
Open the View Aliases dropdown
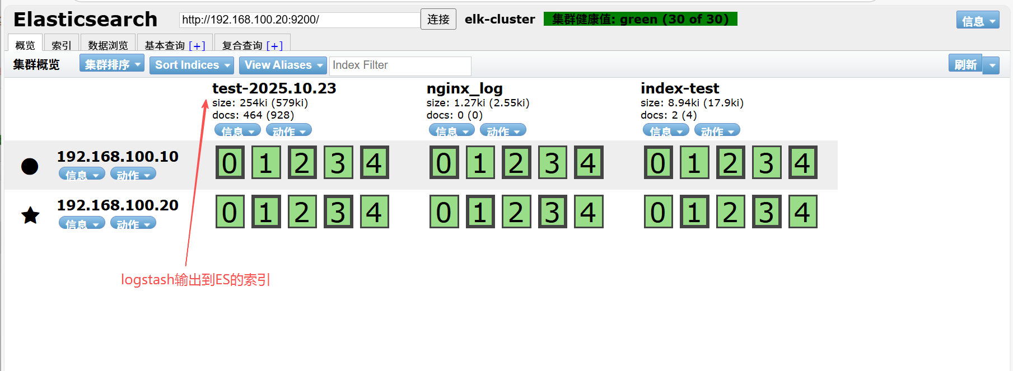283,65
